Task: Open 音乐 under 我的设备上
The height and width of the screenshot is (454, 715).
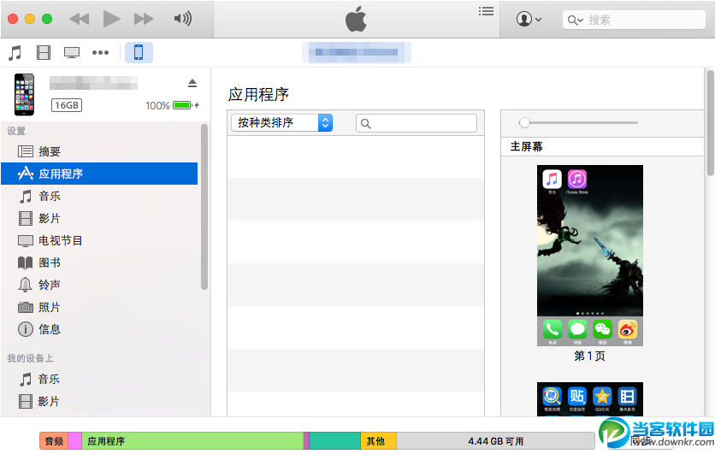Action: (x=99, y=379)
